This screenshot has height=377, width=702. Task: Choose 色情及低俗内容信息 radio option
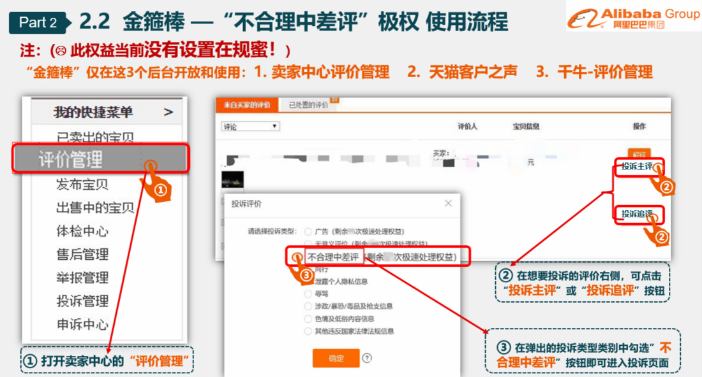click(x=308, y=318)
